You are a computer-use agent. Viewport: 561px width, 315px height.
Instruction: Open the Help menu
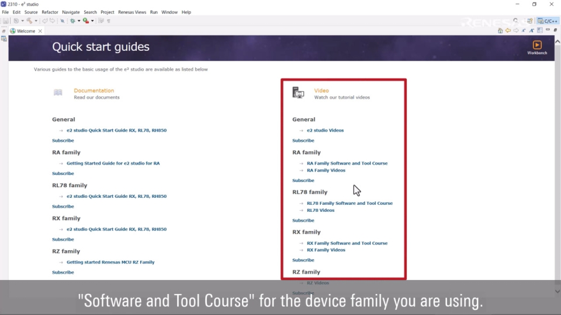point(186,12)
